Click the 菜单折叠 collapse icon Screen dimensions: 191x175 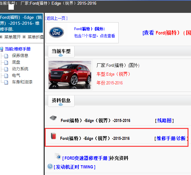point(24,37)
